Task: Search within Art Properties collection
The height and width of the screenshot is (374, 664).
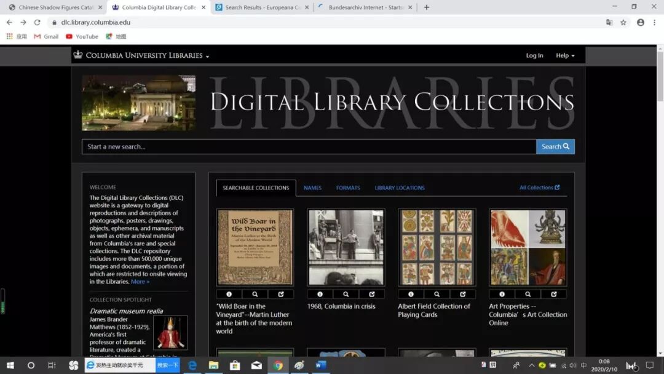Action: [x=528, y=294]
